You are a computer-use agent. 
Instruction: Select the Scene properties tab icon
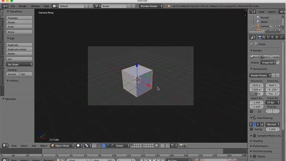tap(268, 37)
